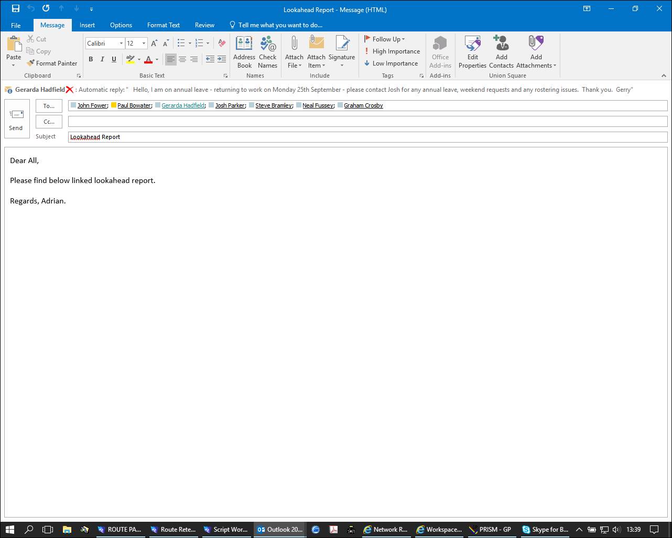Expand the Calibri font name dropdown

(x=121, y=44)
